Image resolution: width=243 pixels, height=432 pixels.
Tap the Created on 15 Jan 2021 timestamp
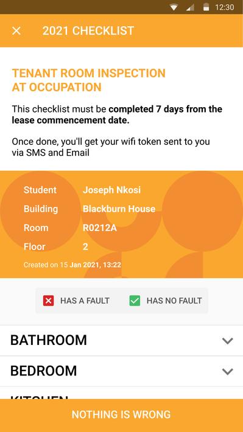point(72,265)
